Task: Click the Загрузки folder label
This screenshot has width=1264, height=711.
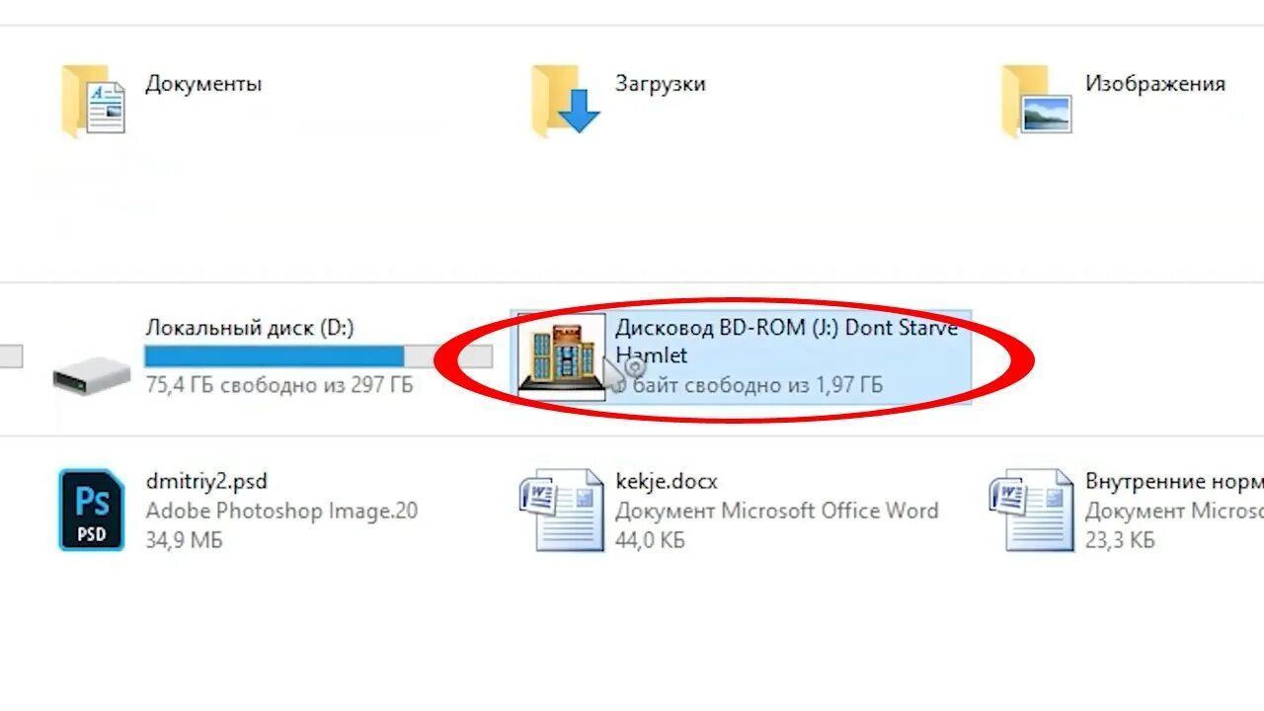Action: pyautogui.click(x=661, y=84)
